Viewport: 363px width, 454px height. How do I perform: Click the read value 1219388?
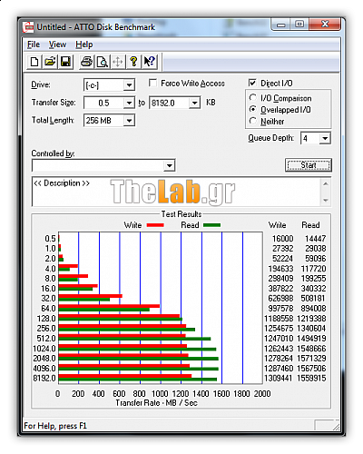tap(311, 319)
